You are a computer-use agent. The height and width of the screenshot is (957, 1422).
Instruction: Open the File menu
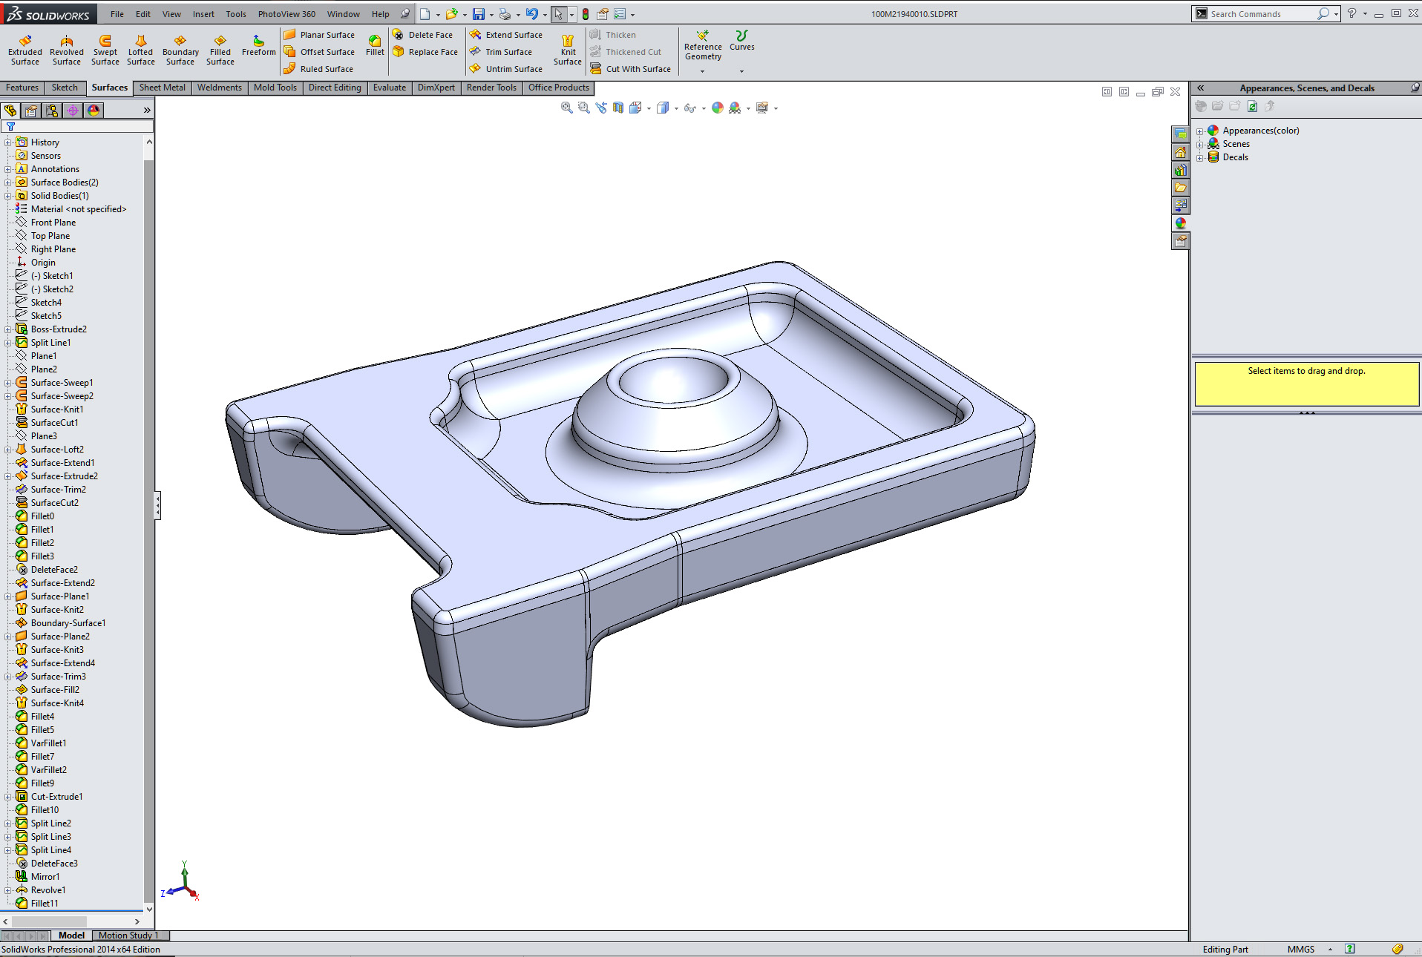[117, 14]
